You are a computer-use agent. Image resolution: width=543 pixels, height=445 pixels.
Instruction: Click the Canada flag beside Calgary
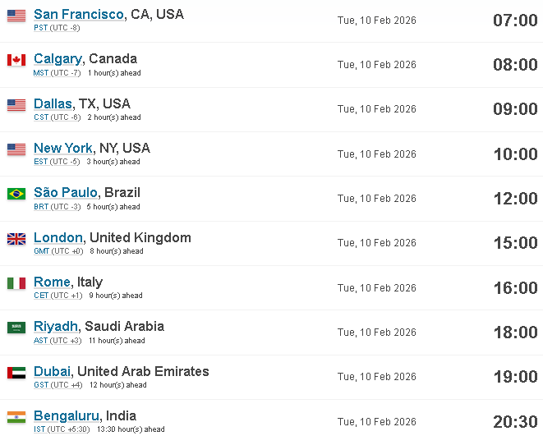tap(16, 60)
